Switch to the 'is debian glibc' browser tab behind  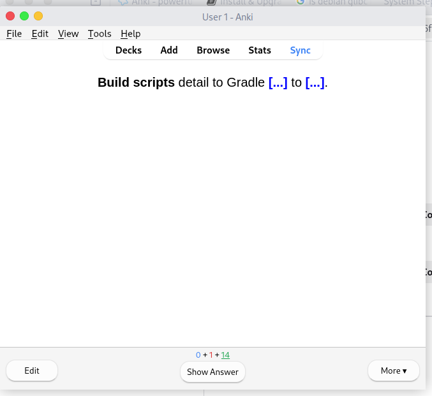332,3
